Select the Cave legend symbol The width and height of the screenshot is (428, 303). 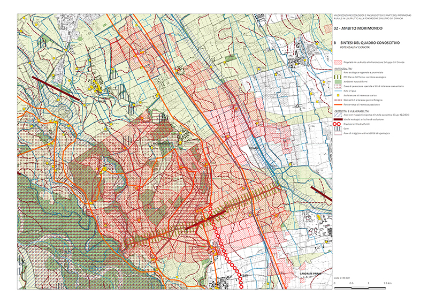[338, 128]
